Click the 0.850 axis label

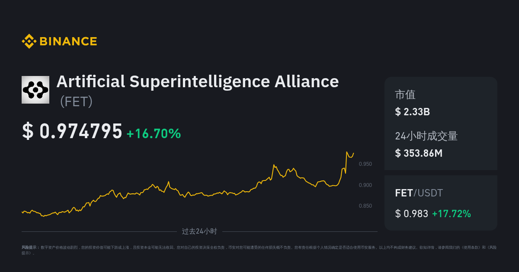tap(365, 206)
